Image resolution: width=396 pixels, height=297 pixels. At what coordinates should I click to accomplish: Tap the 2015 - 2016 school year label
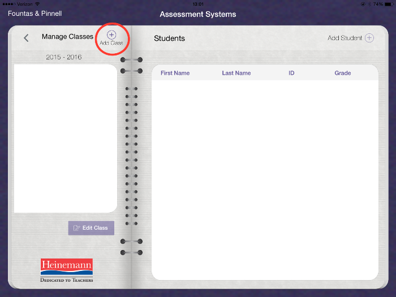coord(63,57)
